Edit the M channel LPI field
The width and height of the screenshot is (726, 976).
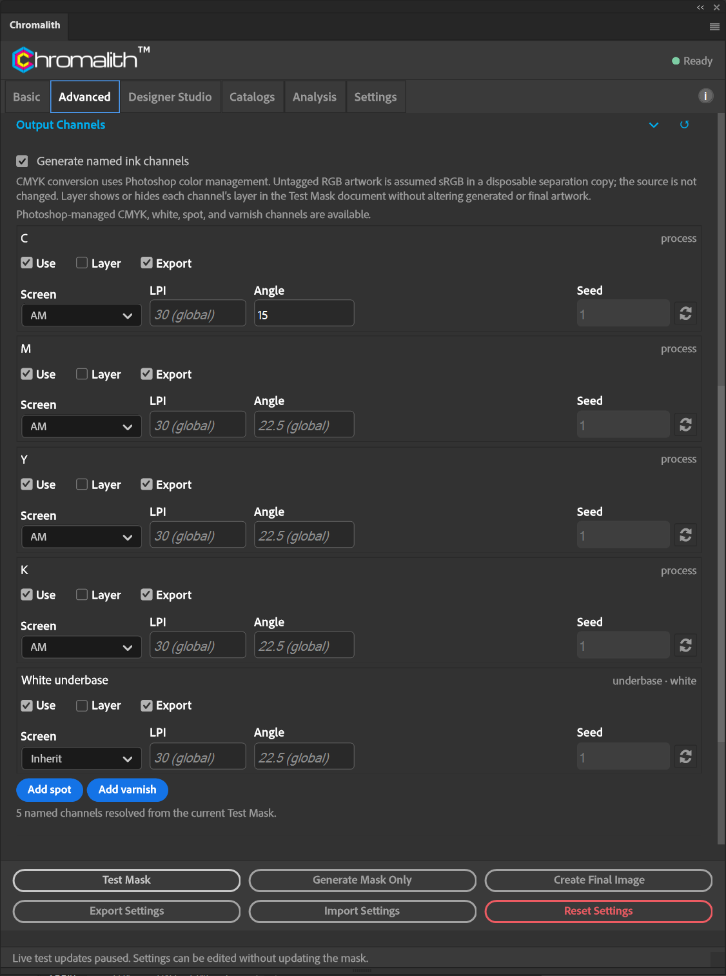pyautogui.click(x=198, y=424)
